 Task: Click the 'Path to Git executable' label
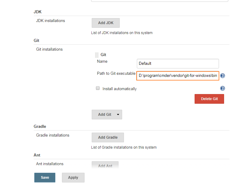(116, 73)
